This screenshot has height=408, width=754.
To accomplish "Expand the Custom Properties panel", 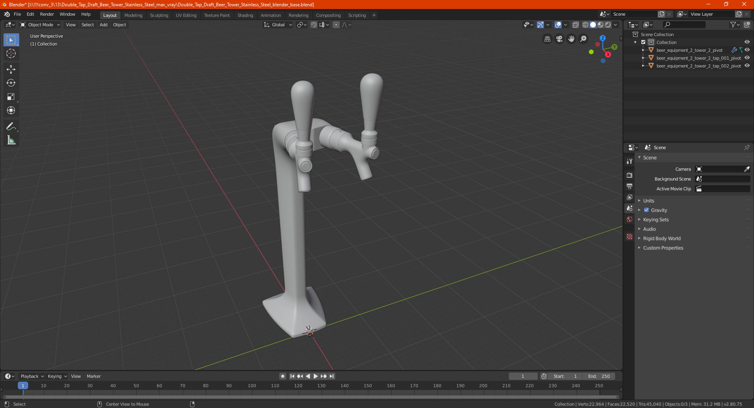I will point(663,248).
